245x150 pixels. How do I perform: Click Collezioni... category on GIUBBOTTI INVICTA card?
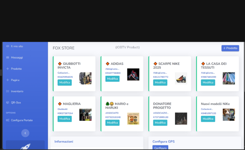(64, 73)
